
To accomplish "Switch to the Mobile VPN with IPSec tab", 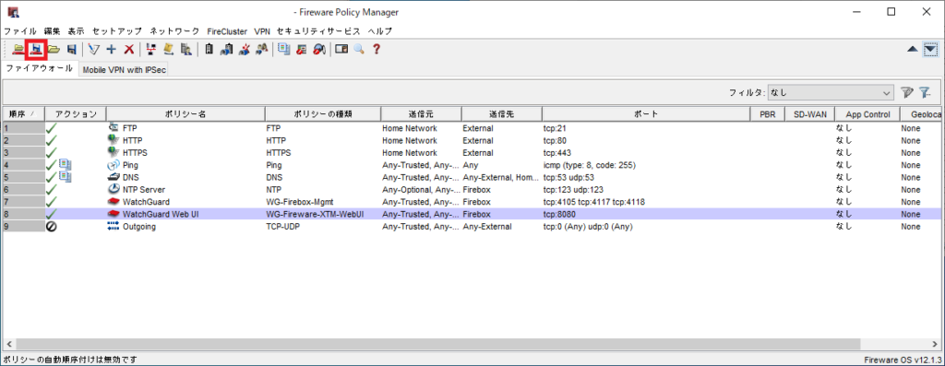I will click(x=125, y=70).
